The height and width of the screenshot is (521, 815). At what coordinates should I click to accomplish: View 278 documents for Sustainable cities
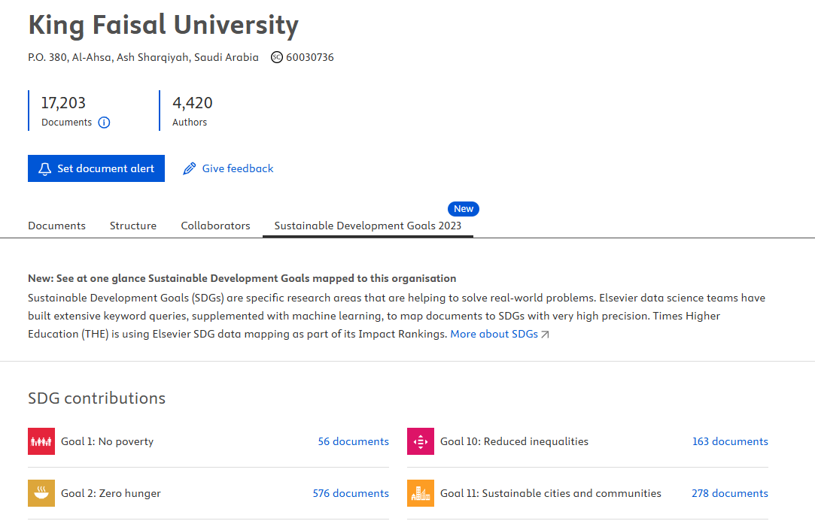730,493
